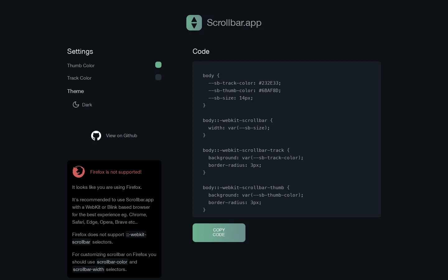
Task: Open the Track Color dark swatch
Action: coord(158,77)
